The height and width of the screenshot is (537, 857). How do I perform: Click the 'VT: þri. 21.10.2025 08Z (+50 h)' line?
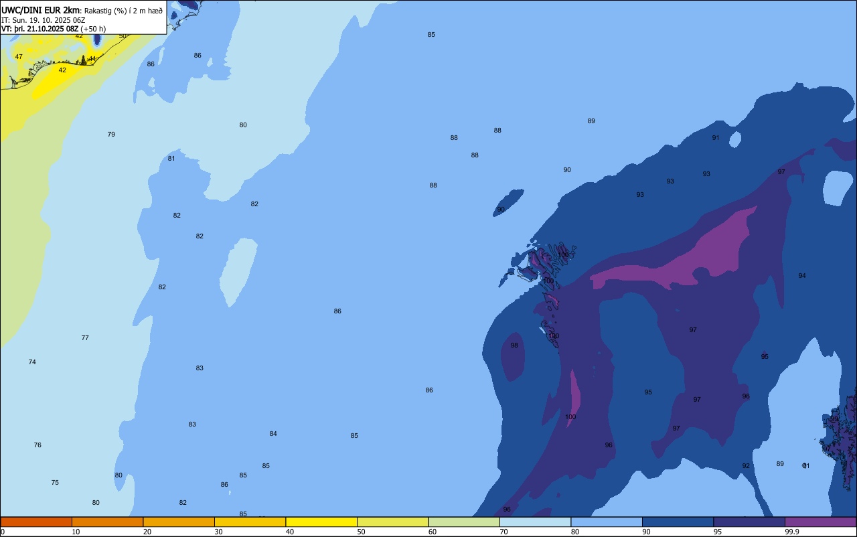(x=54, y=28)
